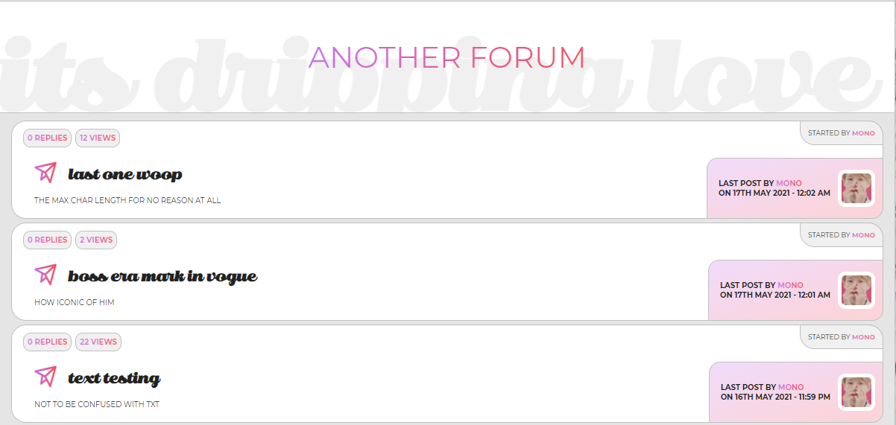896x425 pixels.
Task: Click paper plane icon beside boss era mark in vogue
Action: (x=45, y=275)
